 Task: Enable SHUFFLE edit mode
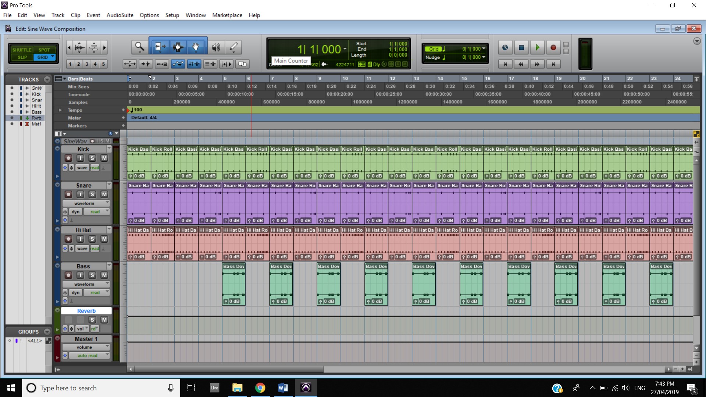(x=22, y=50)
